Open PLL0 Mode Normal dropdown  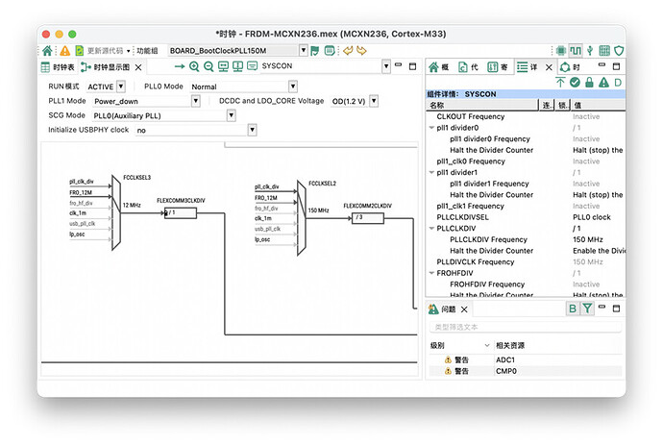coord(293,87)
